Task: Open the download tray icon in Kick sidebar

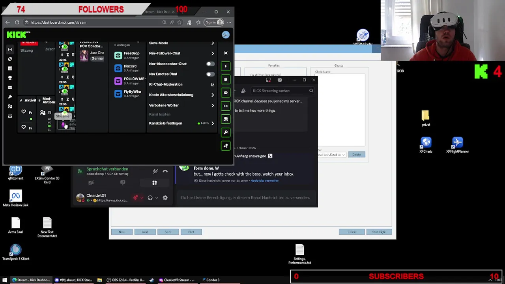Action: click(x=10, y=116)
